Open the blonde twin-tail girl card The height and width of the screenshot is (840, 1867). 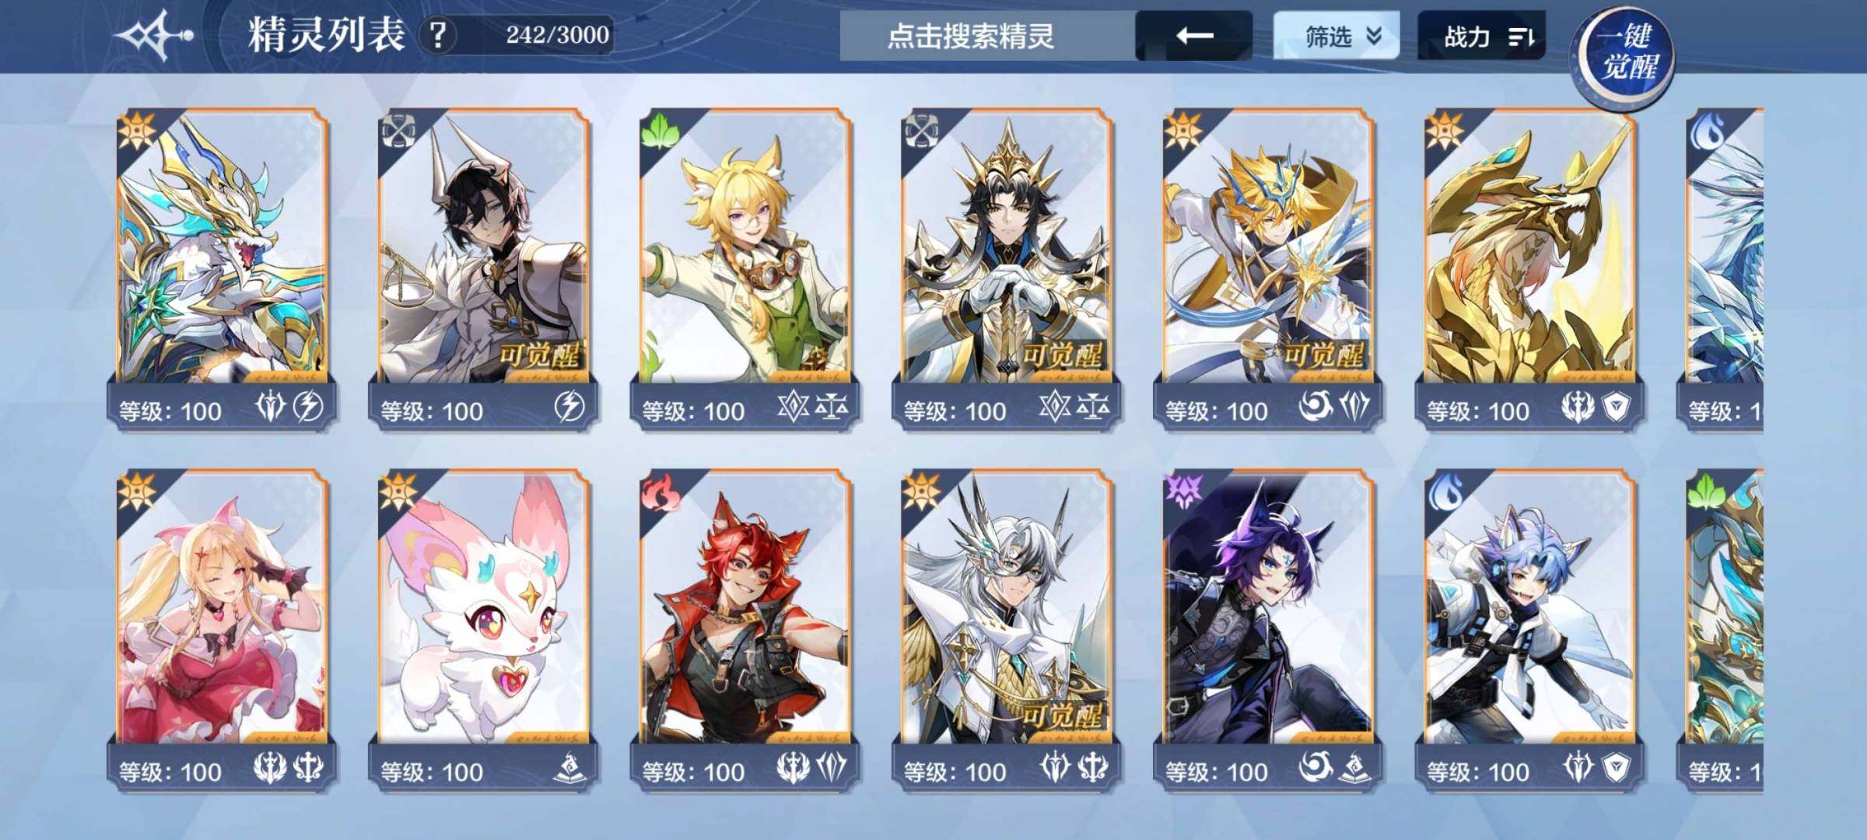point(222,630)
